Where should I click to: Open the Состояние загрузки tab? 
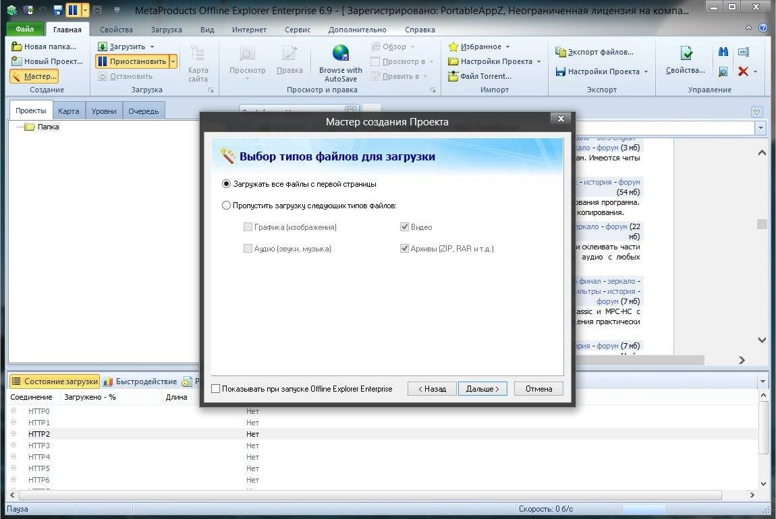coord(55,381)
